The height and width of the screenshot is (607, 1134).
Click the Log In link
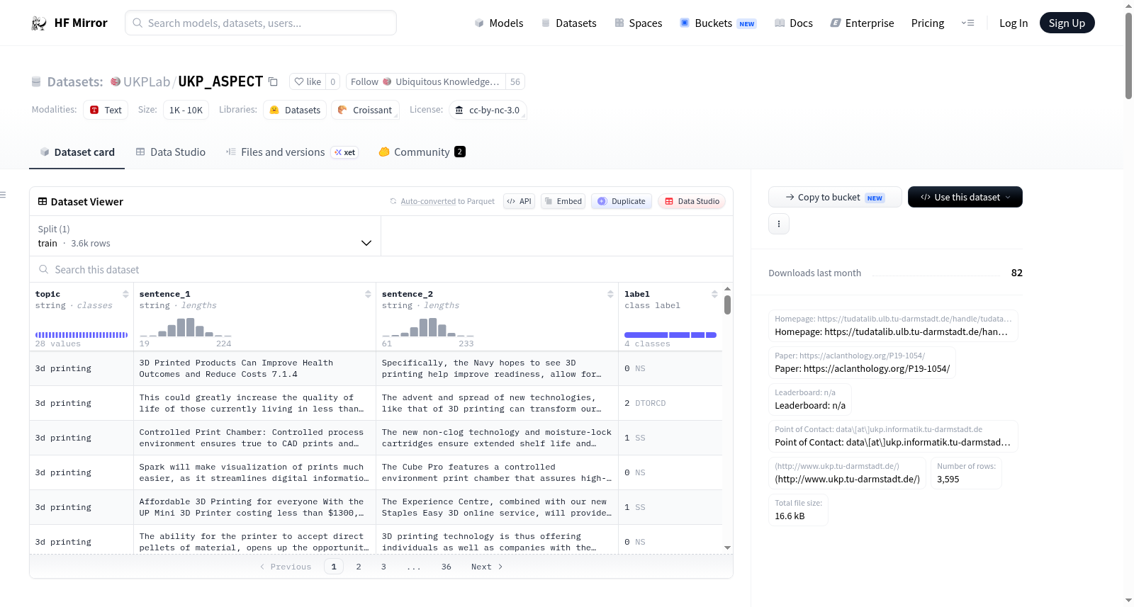1014,23
